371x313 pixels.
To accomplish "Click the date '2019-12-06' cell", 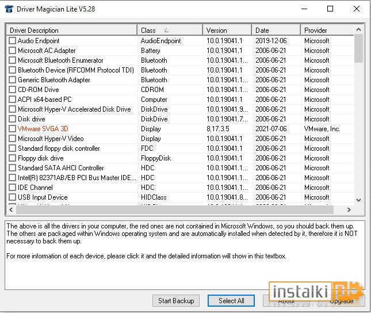I will click(x=271, y=41).
